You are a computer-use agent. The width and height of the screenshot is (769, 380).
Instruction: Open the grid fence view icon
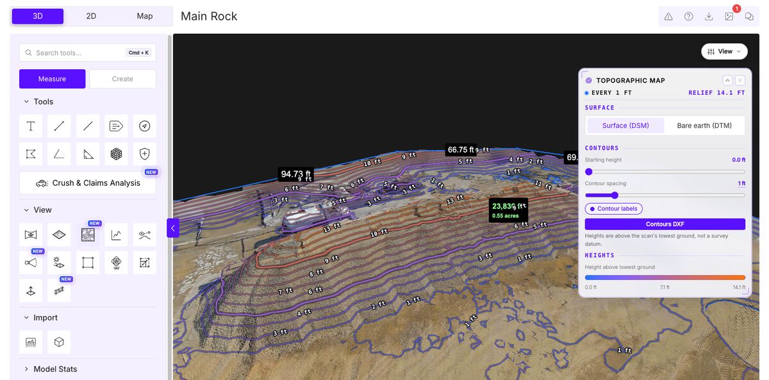(59, 291)
